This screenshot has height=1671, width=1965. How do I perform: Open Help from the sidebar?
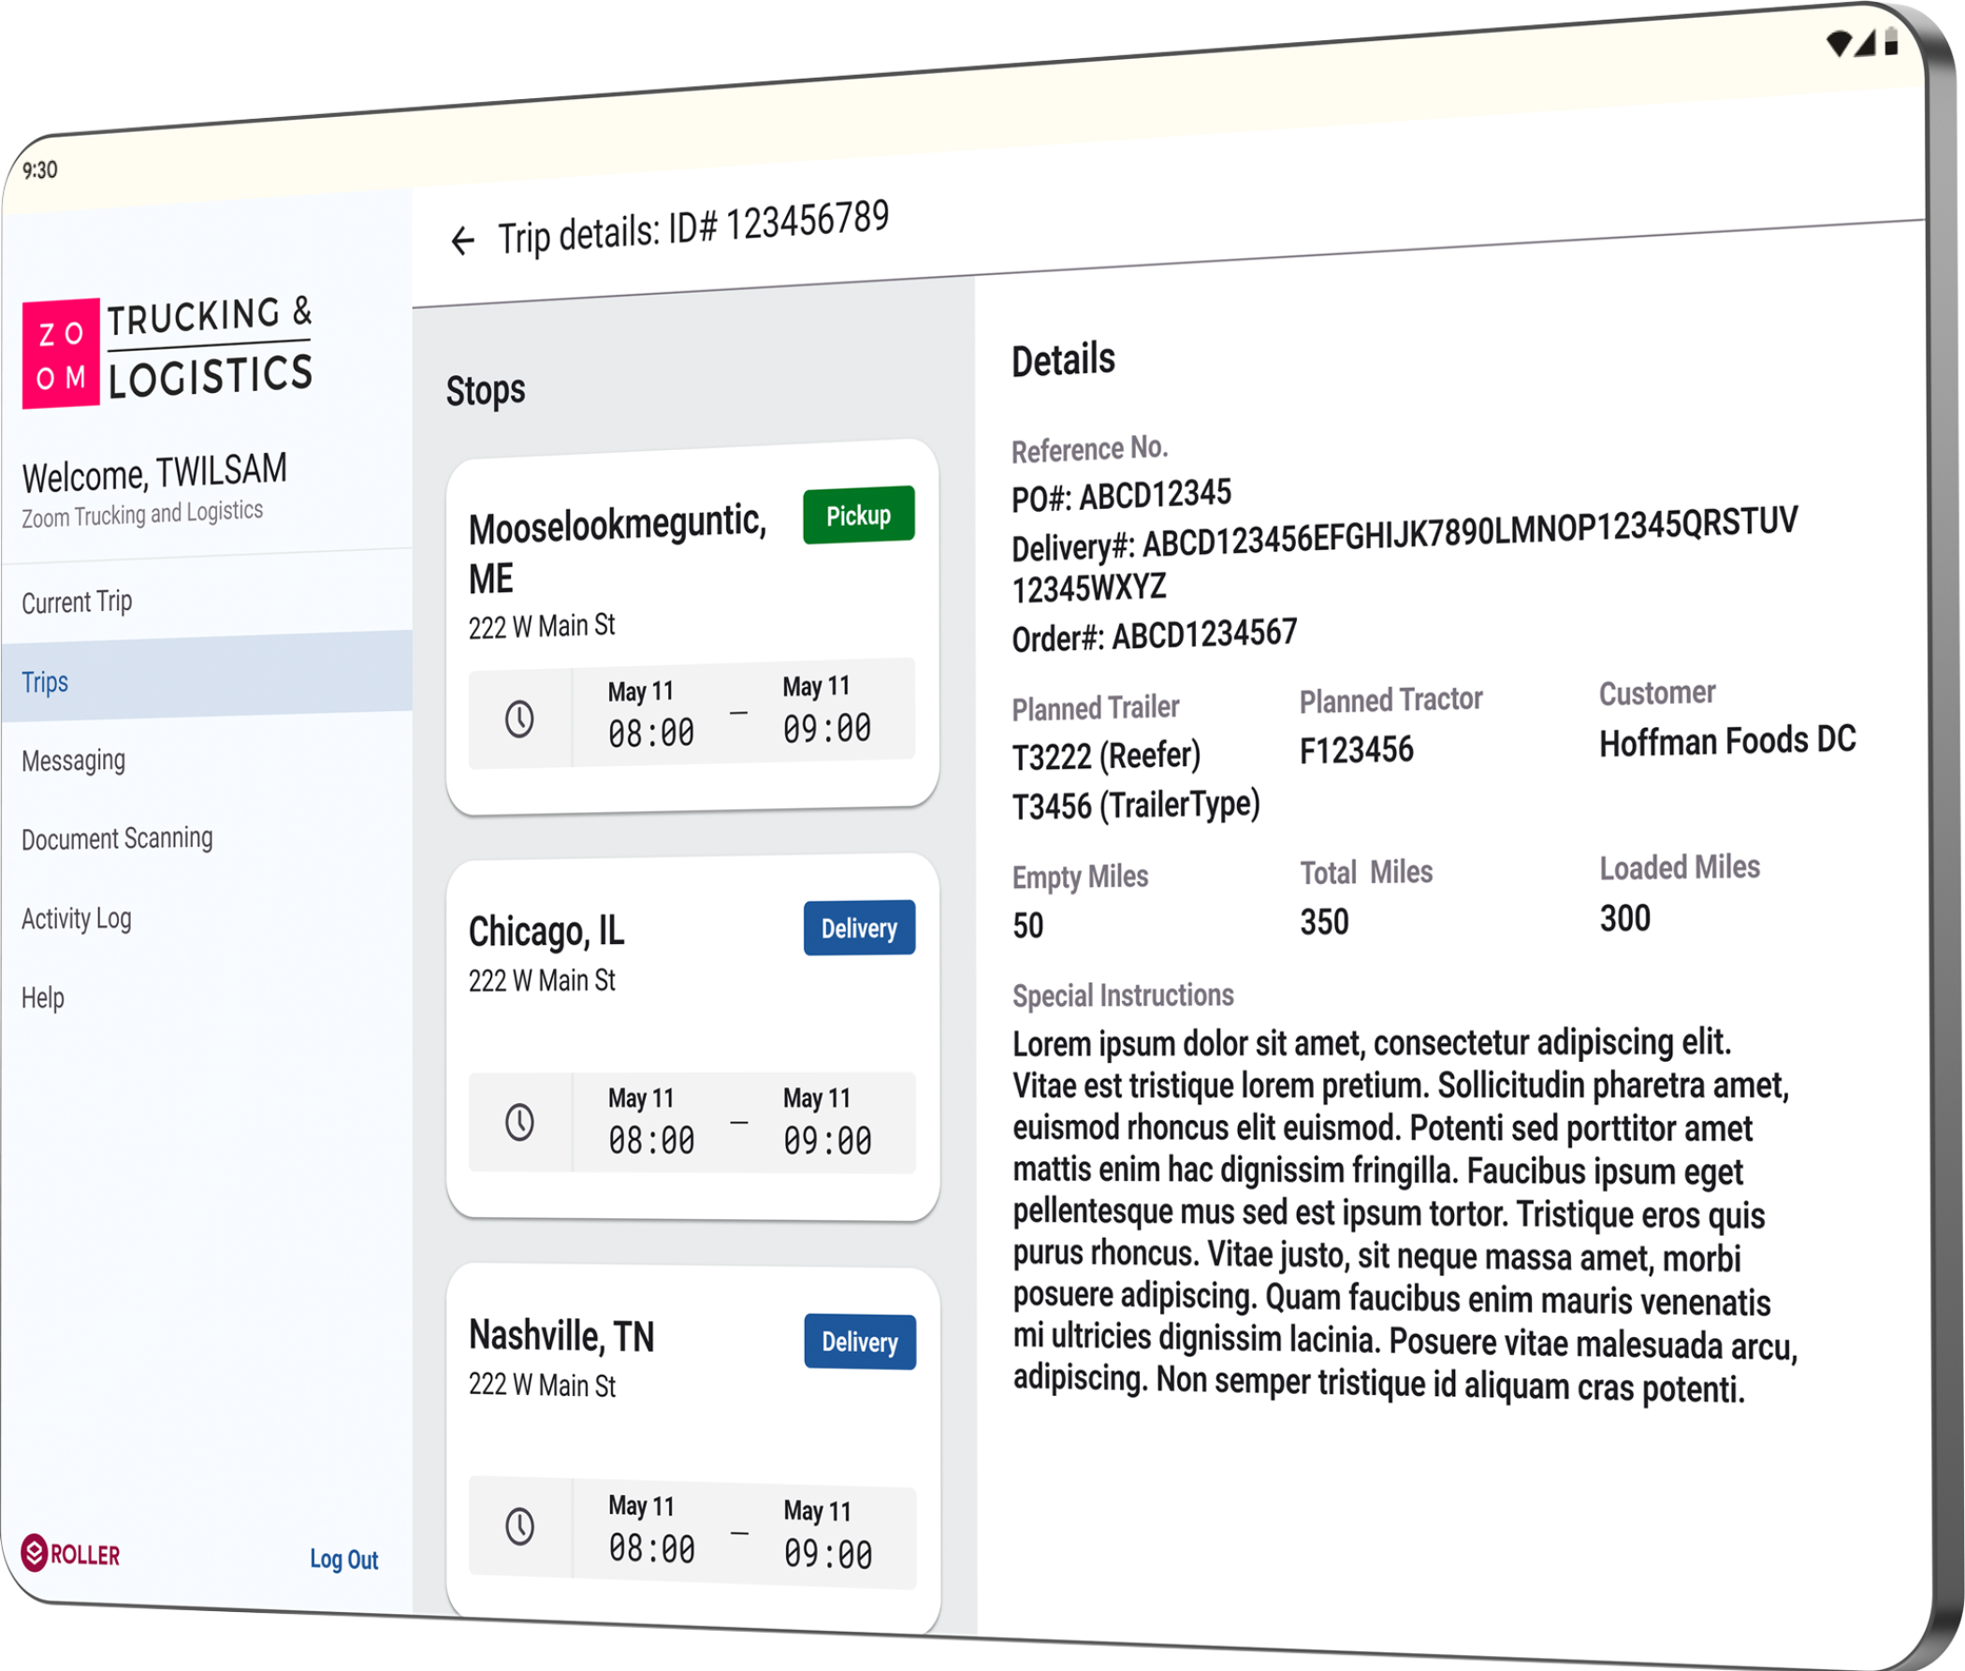point(44,997)
